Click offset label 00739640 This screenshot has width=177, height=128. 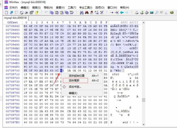click(13, 26)
